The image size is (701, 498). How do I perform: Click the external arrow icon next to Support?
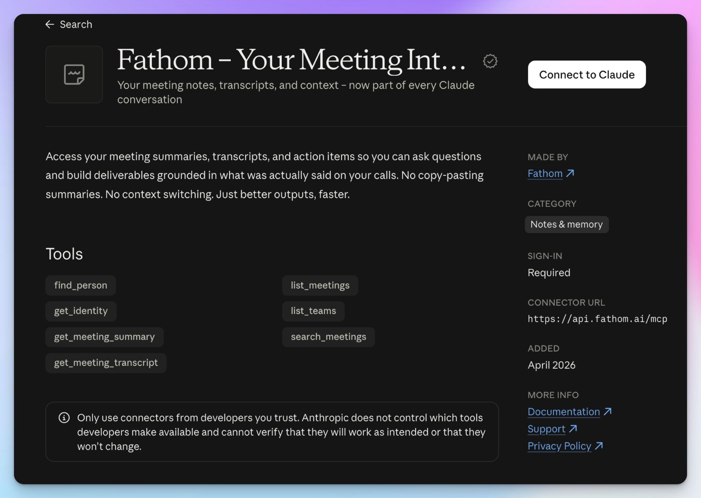click(573, 429)
